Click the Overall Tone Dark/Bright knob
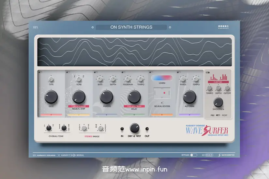The image size is (269, 179). (x=64, y=128)
